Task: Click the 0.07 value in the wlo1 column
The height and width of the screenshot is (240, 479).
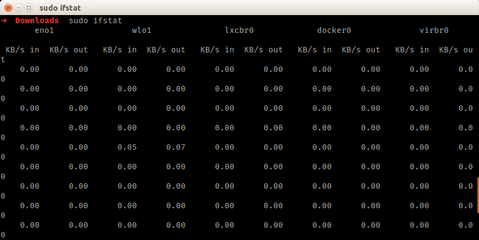Action: [x=176, y=147]
